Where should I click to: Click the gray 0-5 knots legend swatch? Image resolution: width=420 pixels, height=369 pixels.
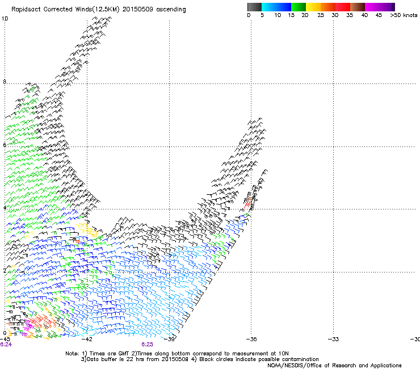[254, 7]
